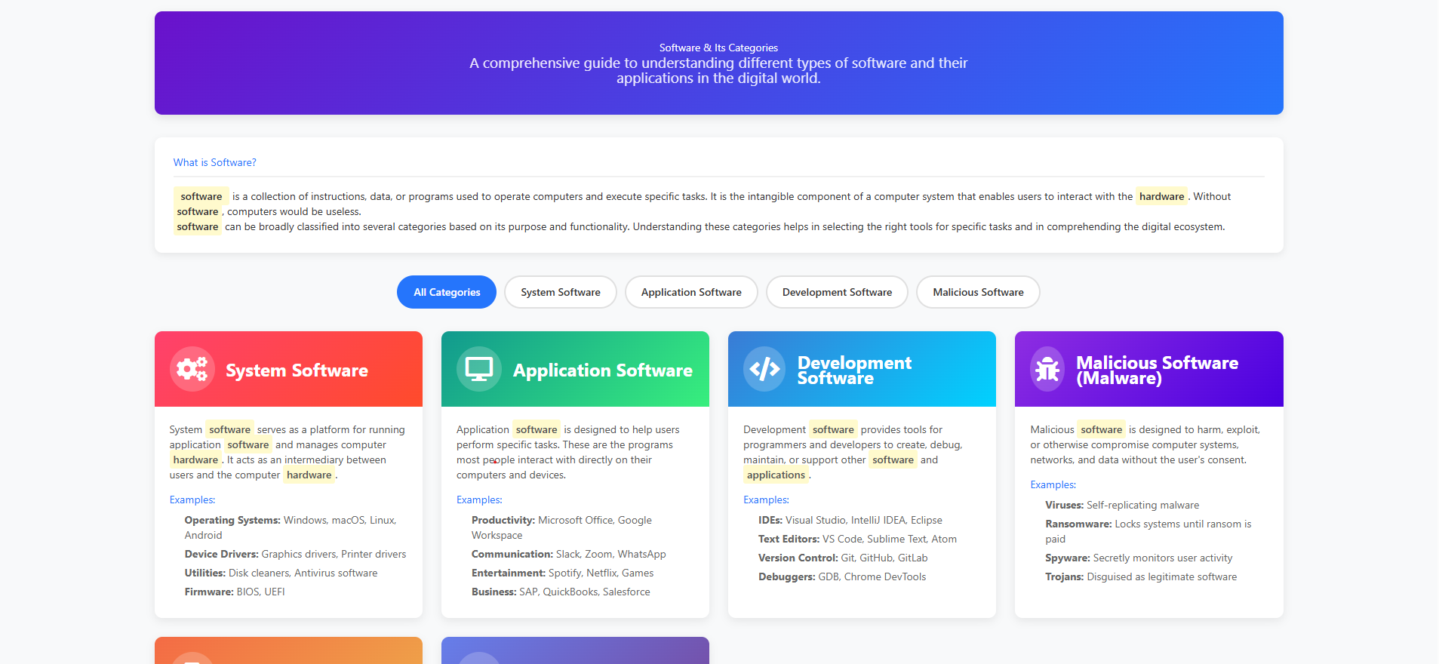1439x664 pixels.
Task: Click the Application Software monitor icon
Action: [478, 369]
